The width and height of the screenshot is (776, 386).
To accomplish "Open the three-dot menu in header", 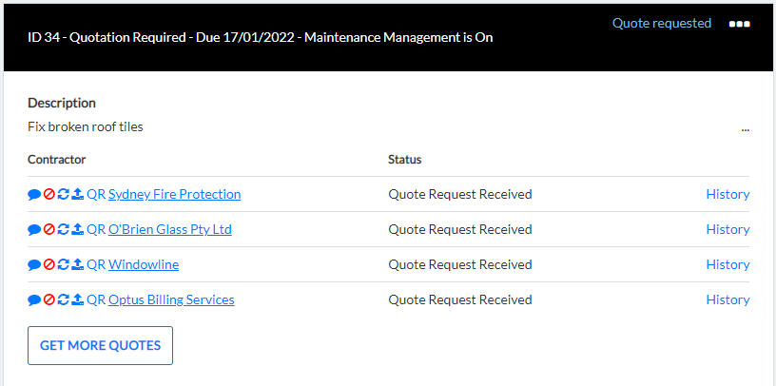I will coord(739,24).
